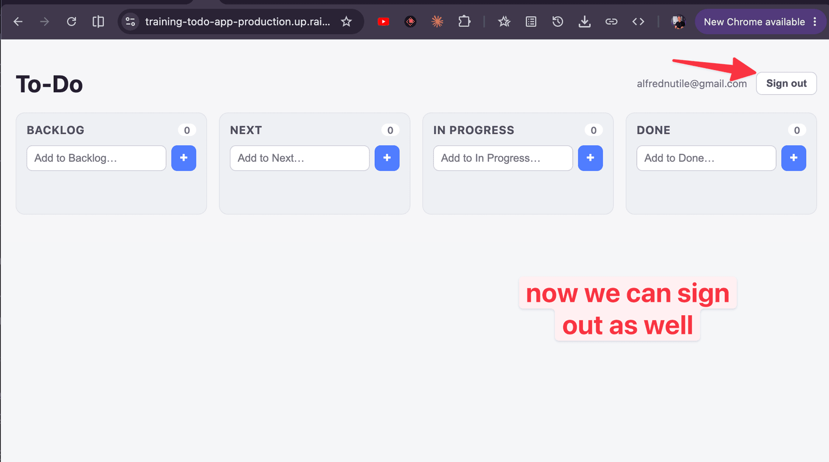Add item with Next column plus button
Screen dimensions: 829x462
(x=387, y=158)
